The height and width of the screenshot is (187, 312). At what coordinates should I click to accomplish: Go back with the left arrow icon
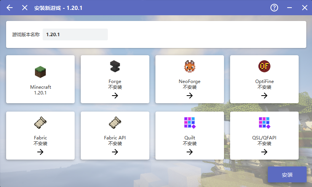[x=10, y=8]
